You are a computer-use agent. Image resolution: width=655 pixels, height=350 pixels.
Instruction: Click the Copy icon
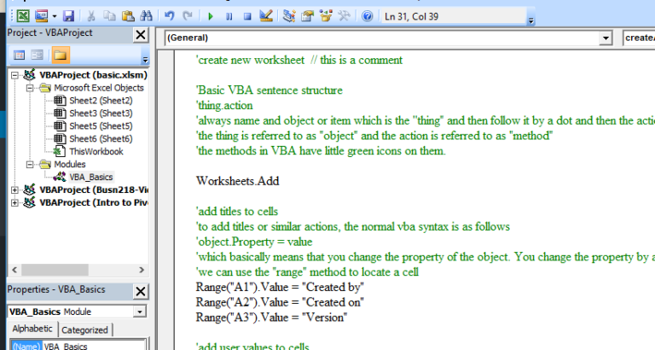(x=109, y=16)
